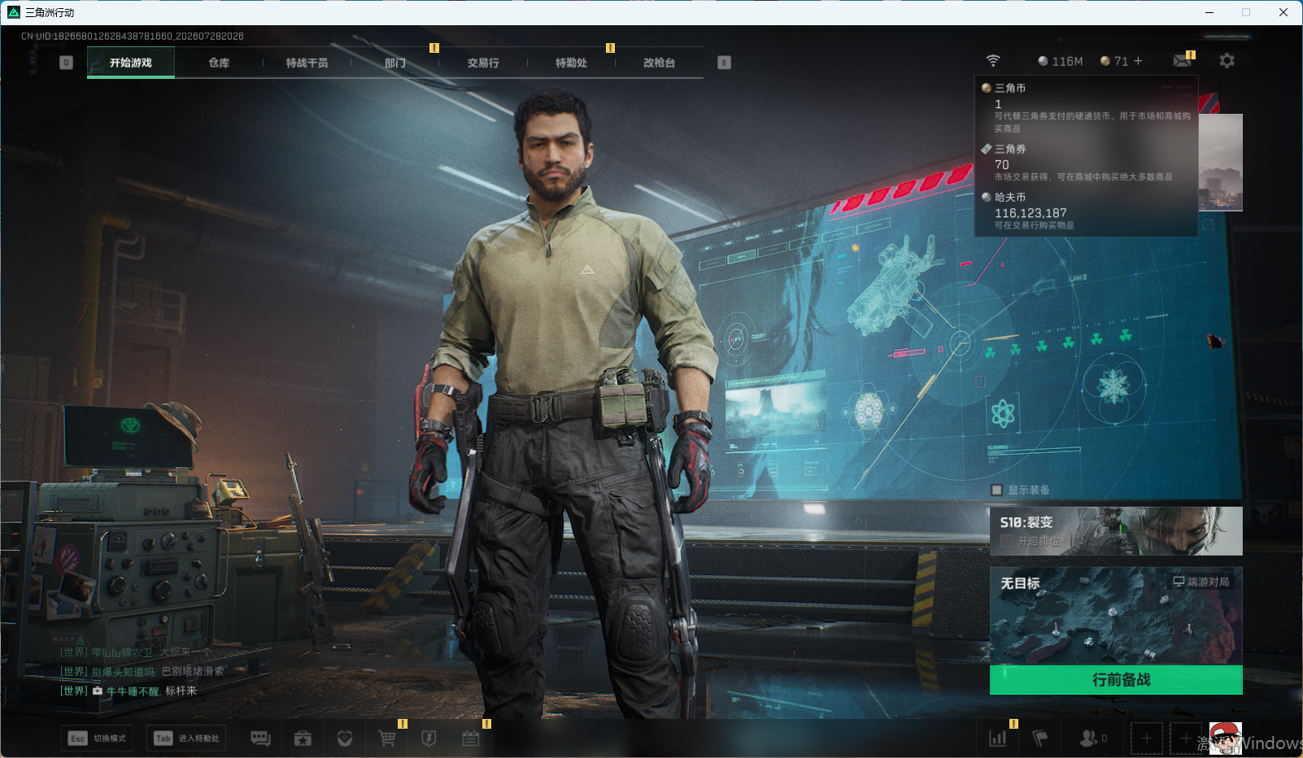Screen dimensions: 1303x758
Task: Open the 特战干员 tab
Action: [307, 63]
